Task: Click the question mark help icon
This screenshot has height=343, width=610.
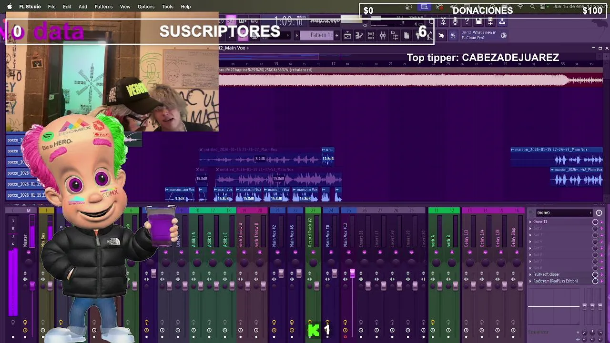Action: pyautogui.click(x=467, y=21)
